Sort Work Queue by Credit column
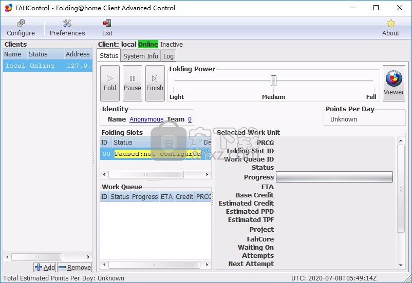This screenshot has width=412, height=283. (184, 197)
